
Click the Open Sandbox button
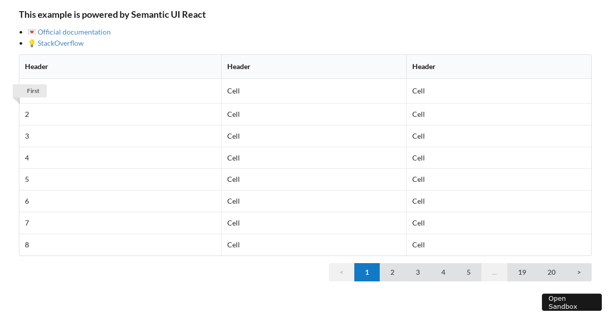click(571, 302)
